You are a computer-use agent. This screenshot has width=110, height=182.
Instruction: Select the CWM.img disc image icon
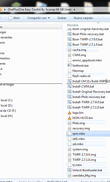point(69,55)
